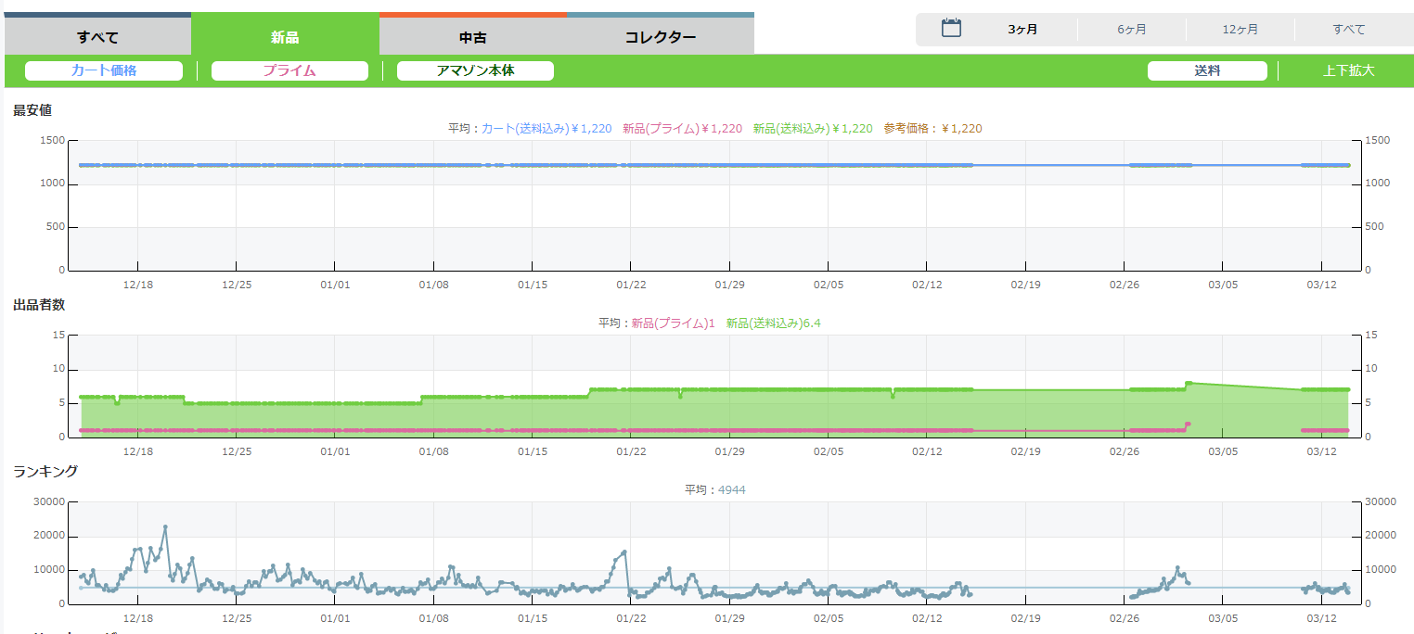Click カート(送料込み) legend in 最安値 chart

click(x=546, y=129)
